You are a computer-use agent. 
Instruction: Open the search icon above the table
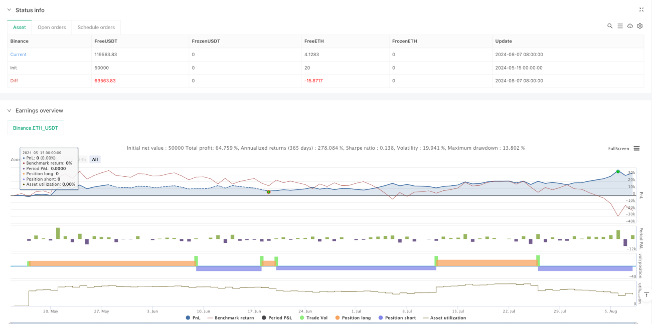coord(610,26)
